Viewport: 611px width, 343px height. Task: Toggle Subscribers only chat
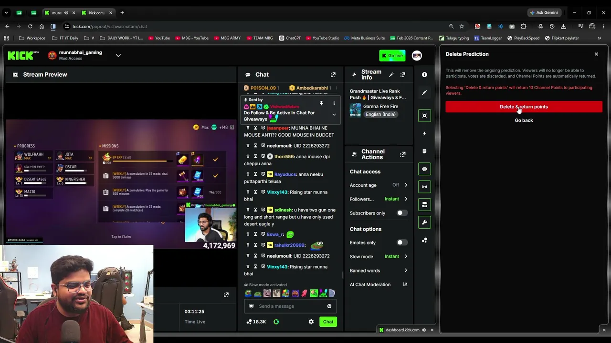pos(402,213)
